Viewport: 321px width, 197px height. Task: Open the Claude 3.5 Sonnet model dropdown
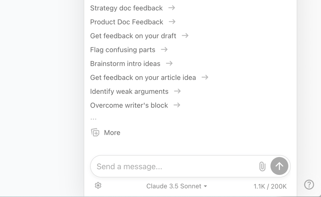click(x=177, y=186)
